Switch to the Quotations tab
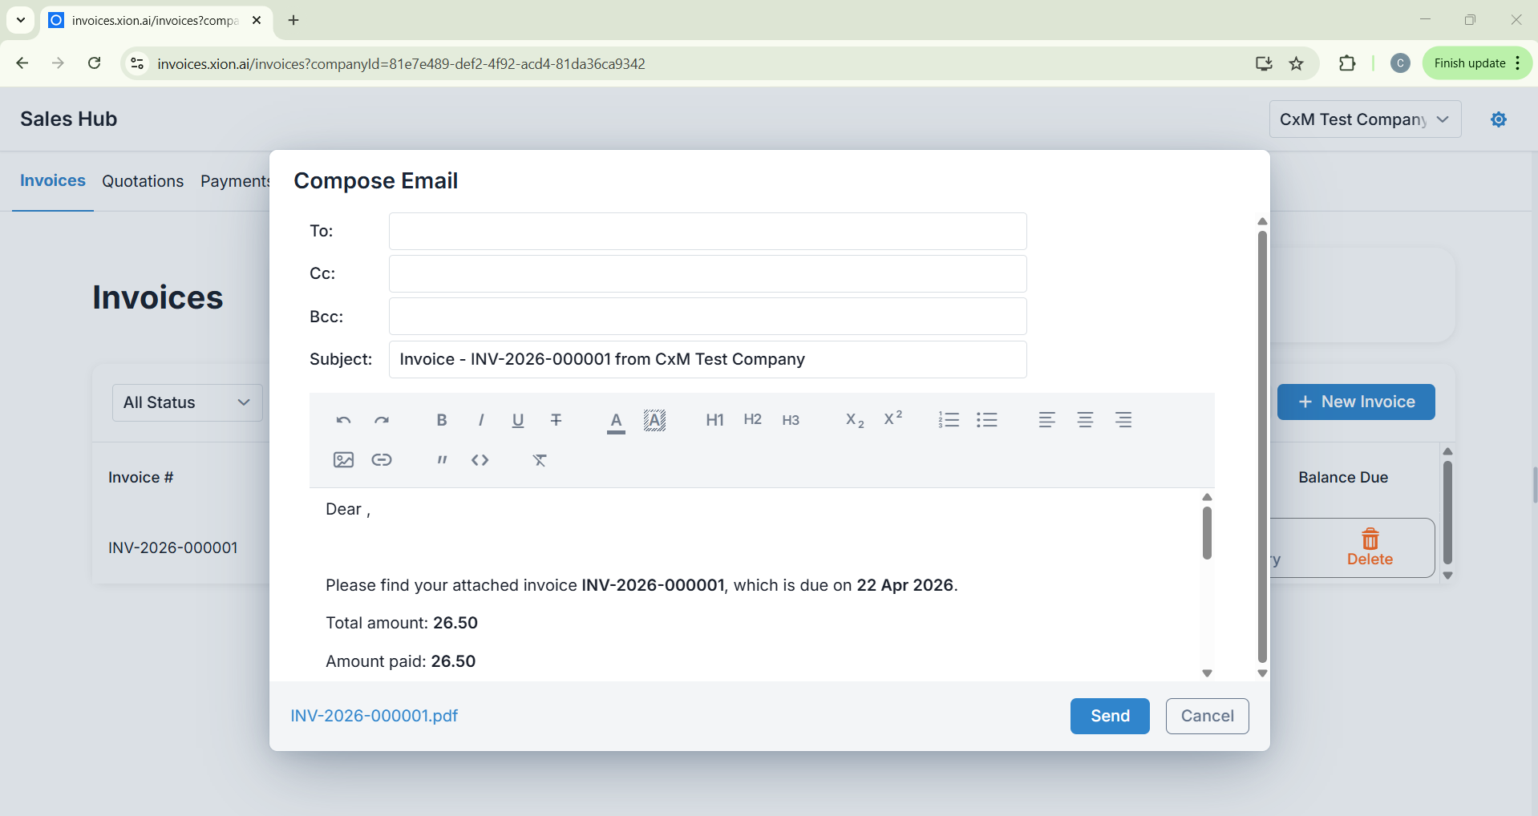1538x816 pixels. click(143, 181)
